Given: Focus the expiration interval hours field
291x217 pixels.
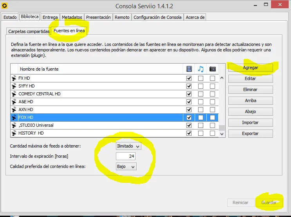Looking at the screenshot, I should [126, 156].
